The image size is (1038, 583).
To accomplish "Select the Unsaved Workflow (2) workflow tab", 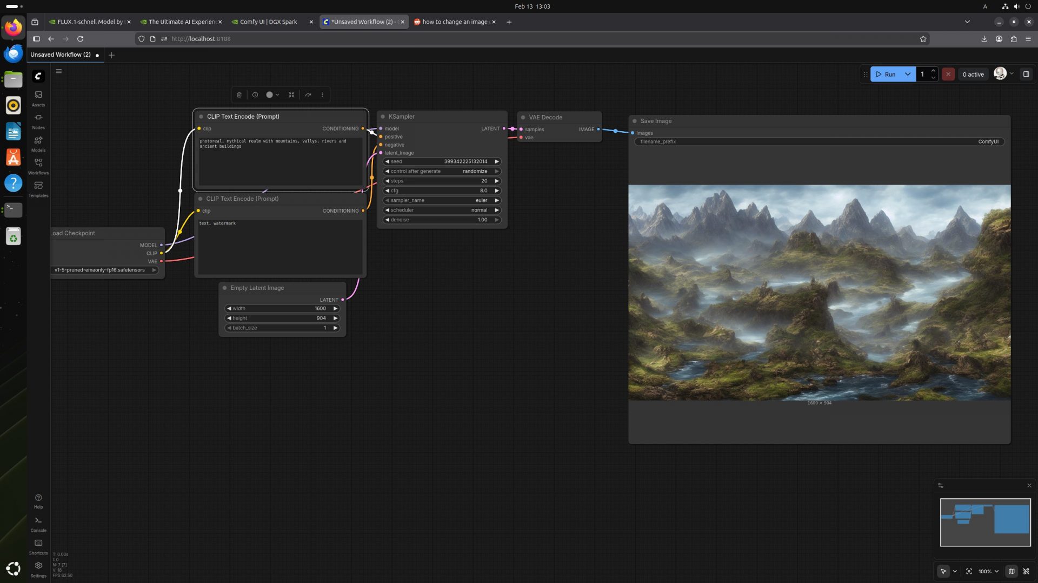I will (61, 55).
